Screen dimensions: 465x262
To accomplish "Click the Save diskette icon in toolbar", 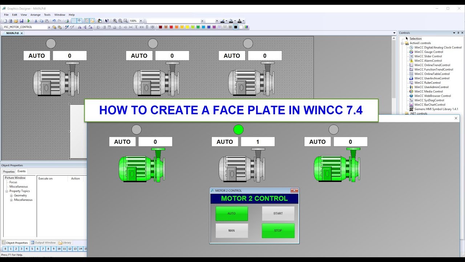I will point(21,21).
